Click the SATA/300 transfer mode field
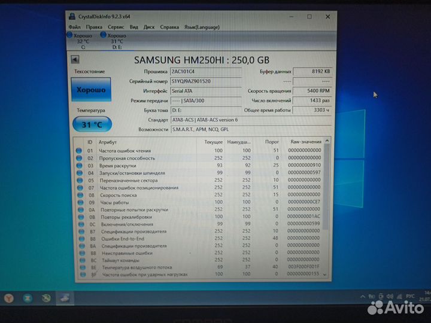 click(x=205, y=100)
